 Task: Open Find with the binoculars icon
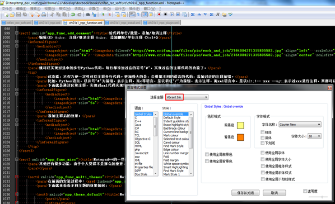click(x=87, y=15)
